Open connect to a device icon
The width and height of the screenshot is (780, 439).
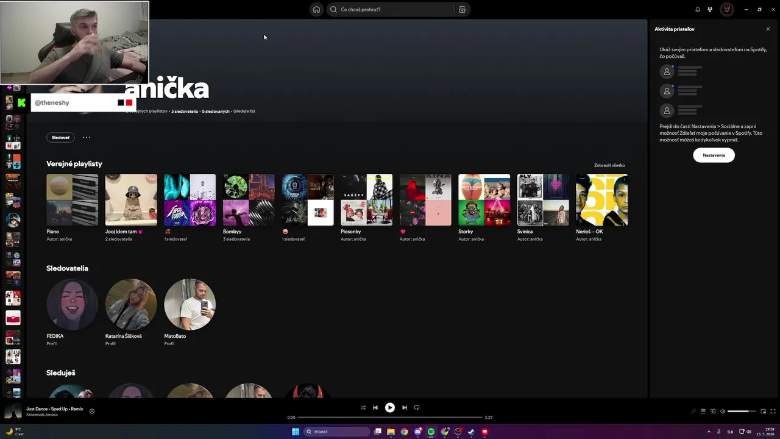(x=713, y=412)
